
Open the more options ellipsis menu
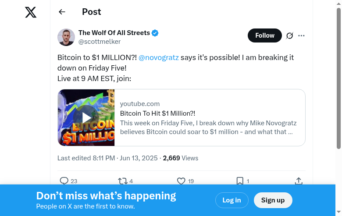coord(301,35)
